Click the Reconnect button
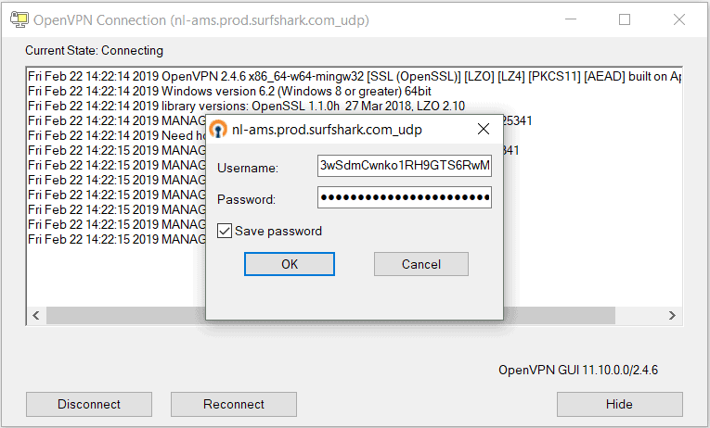710x428 pixels. pyautogui.click(x=234, y=404)
